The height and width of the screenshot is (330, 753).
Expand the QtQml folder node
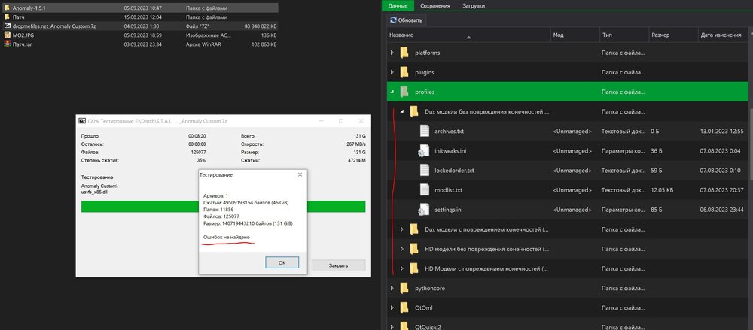click(392, 307)
